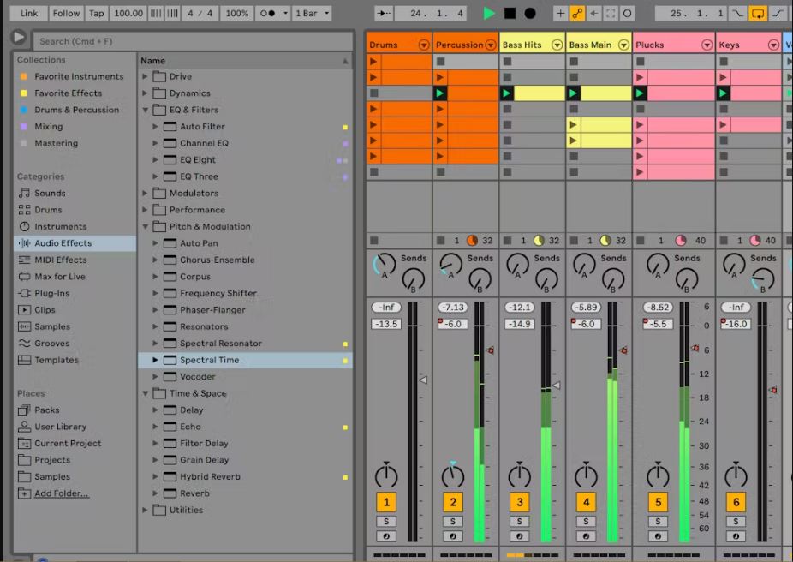Solo the Percussion track
This screenshot has width=793, height=562.
tap(452, 521)
